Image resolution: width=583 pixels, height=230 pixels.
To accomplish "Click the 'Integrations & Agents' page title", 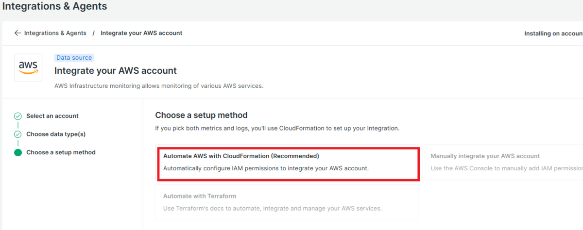I will [x=54, y=7].
